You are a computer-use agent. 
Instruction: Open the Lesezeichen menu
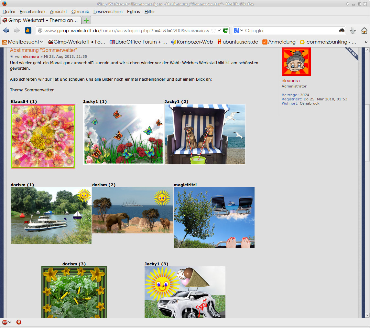108,12
